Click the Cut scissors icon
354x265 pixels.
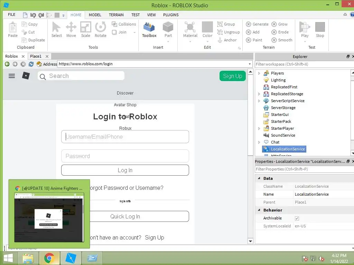[24, 32]
